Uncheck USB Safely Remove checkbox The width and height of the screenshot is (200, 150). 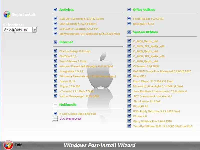(129, 111)
